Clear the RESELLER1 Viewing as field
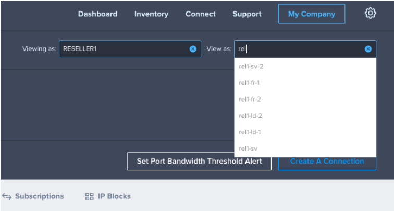 [193, 49]
